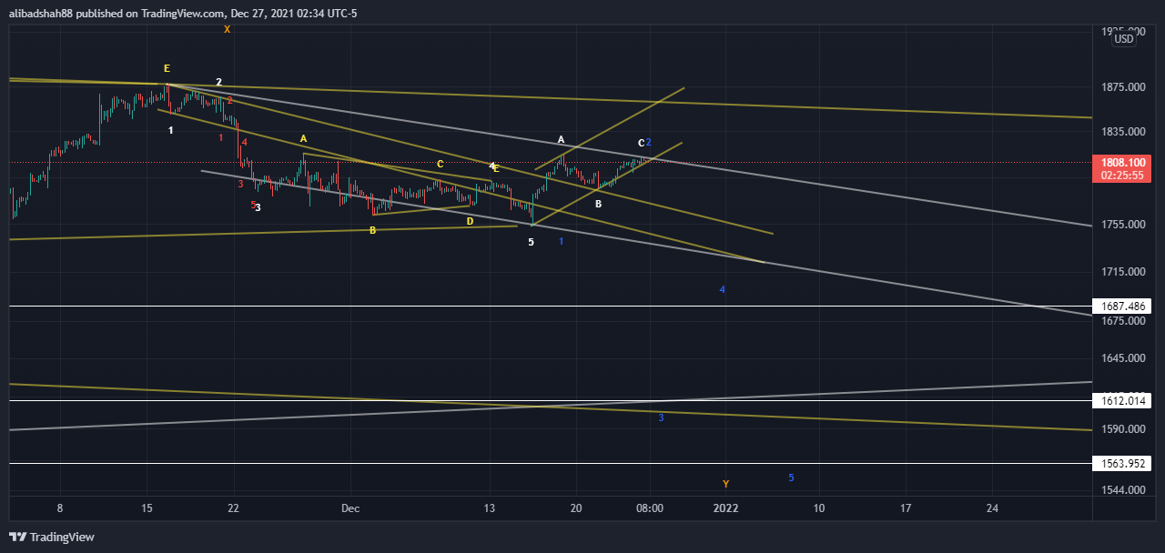Viewport: 1165px width, 553px height.
Task: Select the blue 4 projection label
Action: pyautogui.click(x=723, y=289)
